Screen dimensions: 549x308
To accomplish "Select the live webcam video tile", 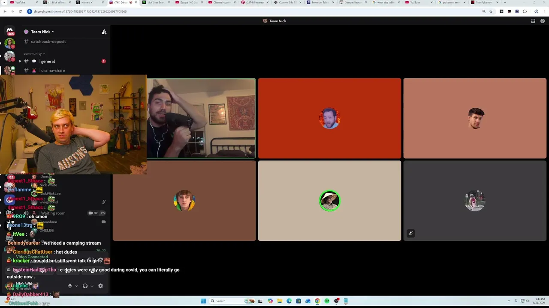I will (x=201, y=118).
